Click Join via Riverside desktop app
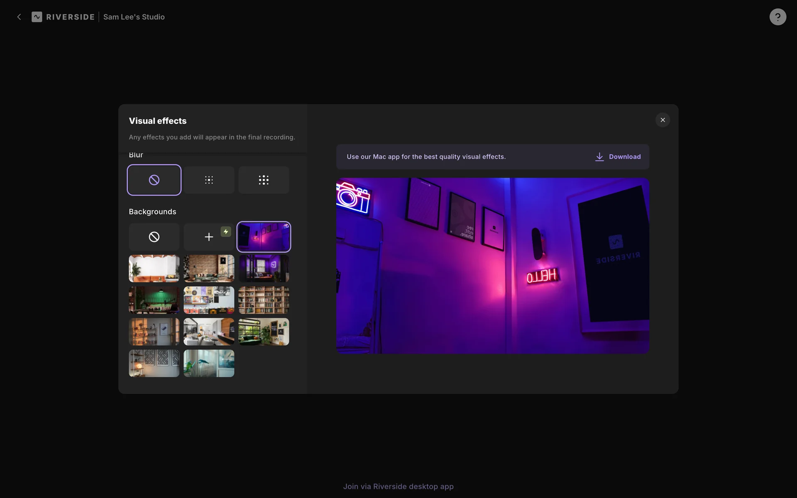This screenshot has width=797, height=498. [x=398, y=486]
